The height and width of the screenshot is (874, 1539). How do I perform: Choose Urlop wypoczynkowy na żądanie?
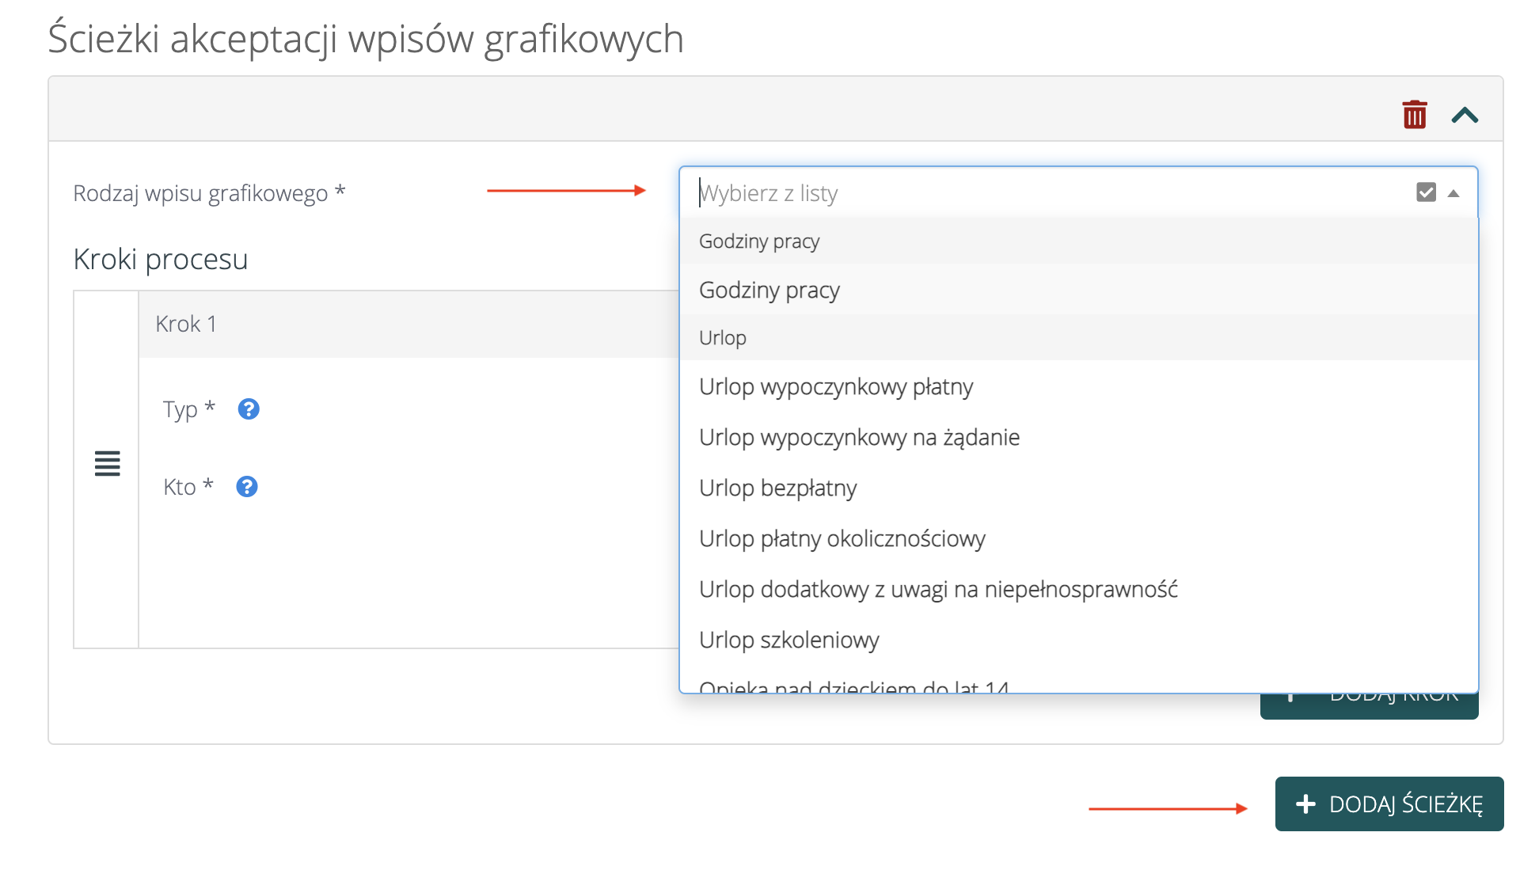pos(859,438)
